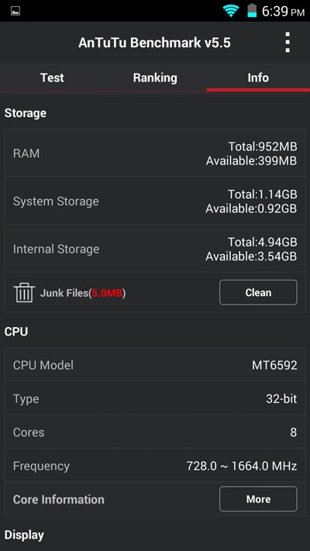Tap the Wi-Fi status bar icon

(x=230, y=11)
